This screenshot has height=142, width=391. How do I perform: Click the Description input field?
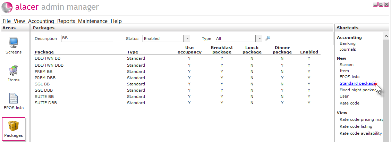click(x=87, y=38)
